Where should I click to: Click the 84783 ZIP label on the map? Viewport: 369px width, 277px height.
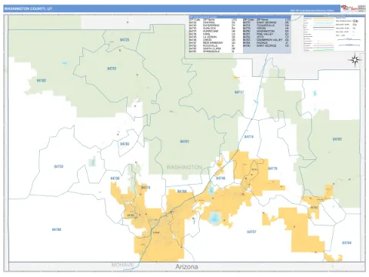[125, 144]
